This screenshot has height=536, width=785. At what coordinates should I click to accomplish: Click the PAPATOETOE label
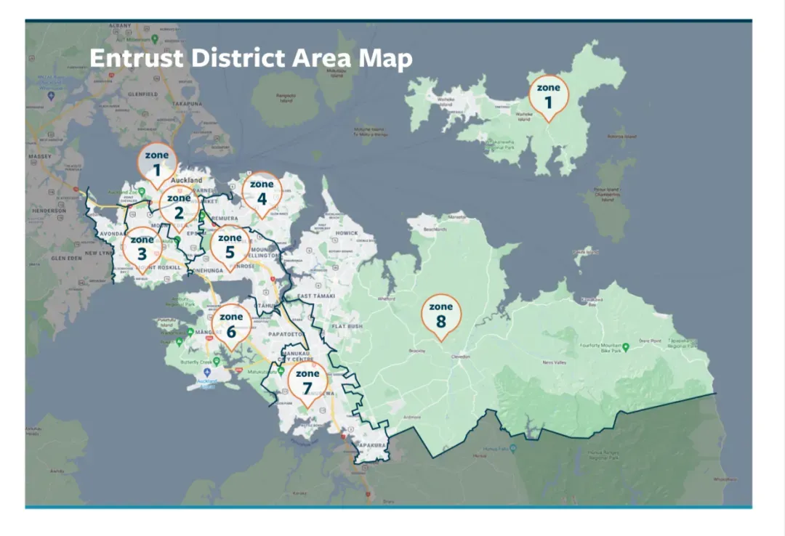(286, 334)
